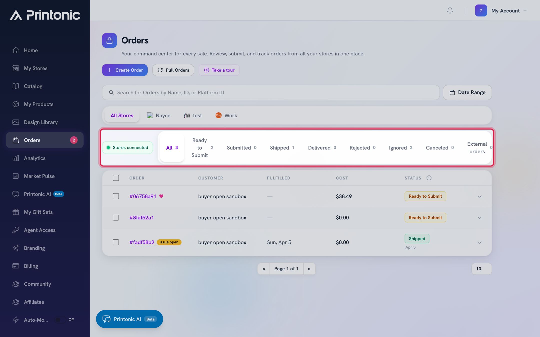
Task: Tick the select-all orders checkbox
Action: tap(116, 178)
